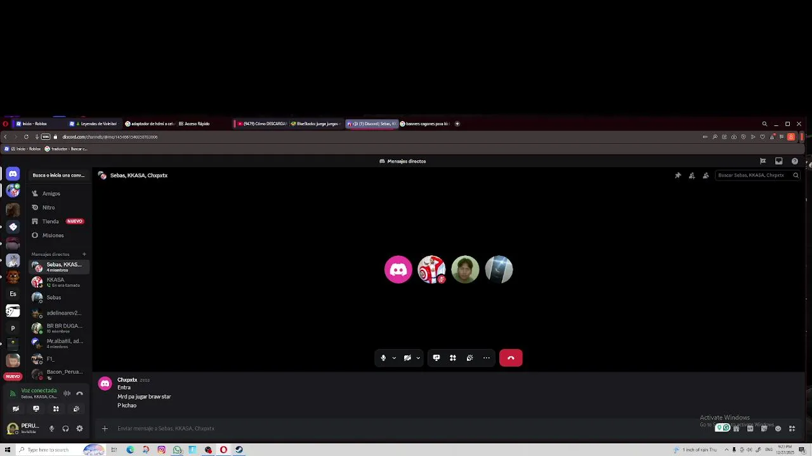Toggle headphones deafen in user panel

click(65, 429)
